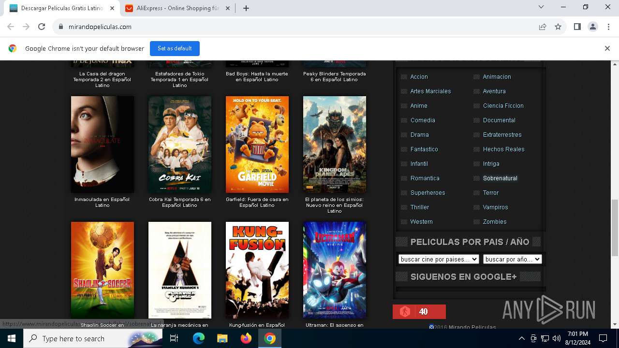619x348 pixels.
Task: Browse the Drama genre
Action: [x=419, y=135]
